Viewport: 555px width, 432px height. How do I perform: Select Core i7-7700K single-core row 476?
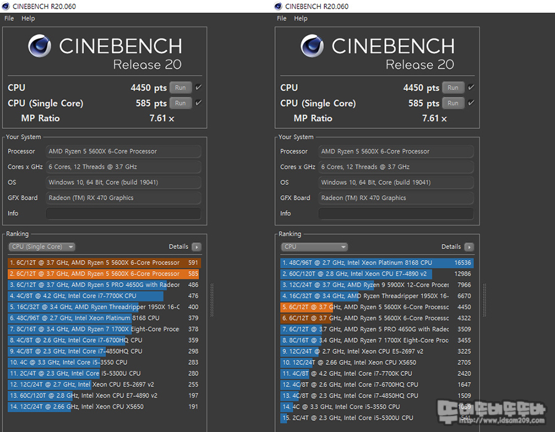[104, 296]
